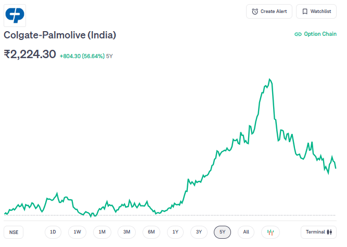Viewport: 347px width, 247px height.
Task: Switch chart to 1D range
Action: [x=53, y=232]
